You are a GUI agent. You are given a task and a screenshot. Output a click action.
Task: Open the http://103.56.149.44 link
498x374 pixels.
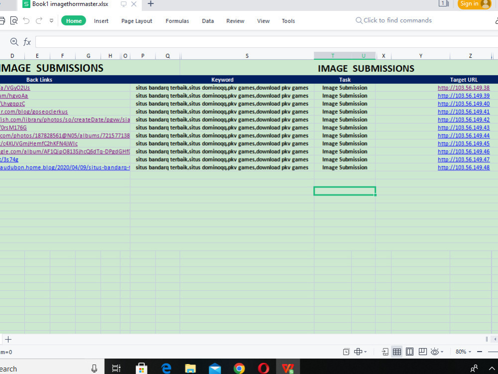(464, 136)
